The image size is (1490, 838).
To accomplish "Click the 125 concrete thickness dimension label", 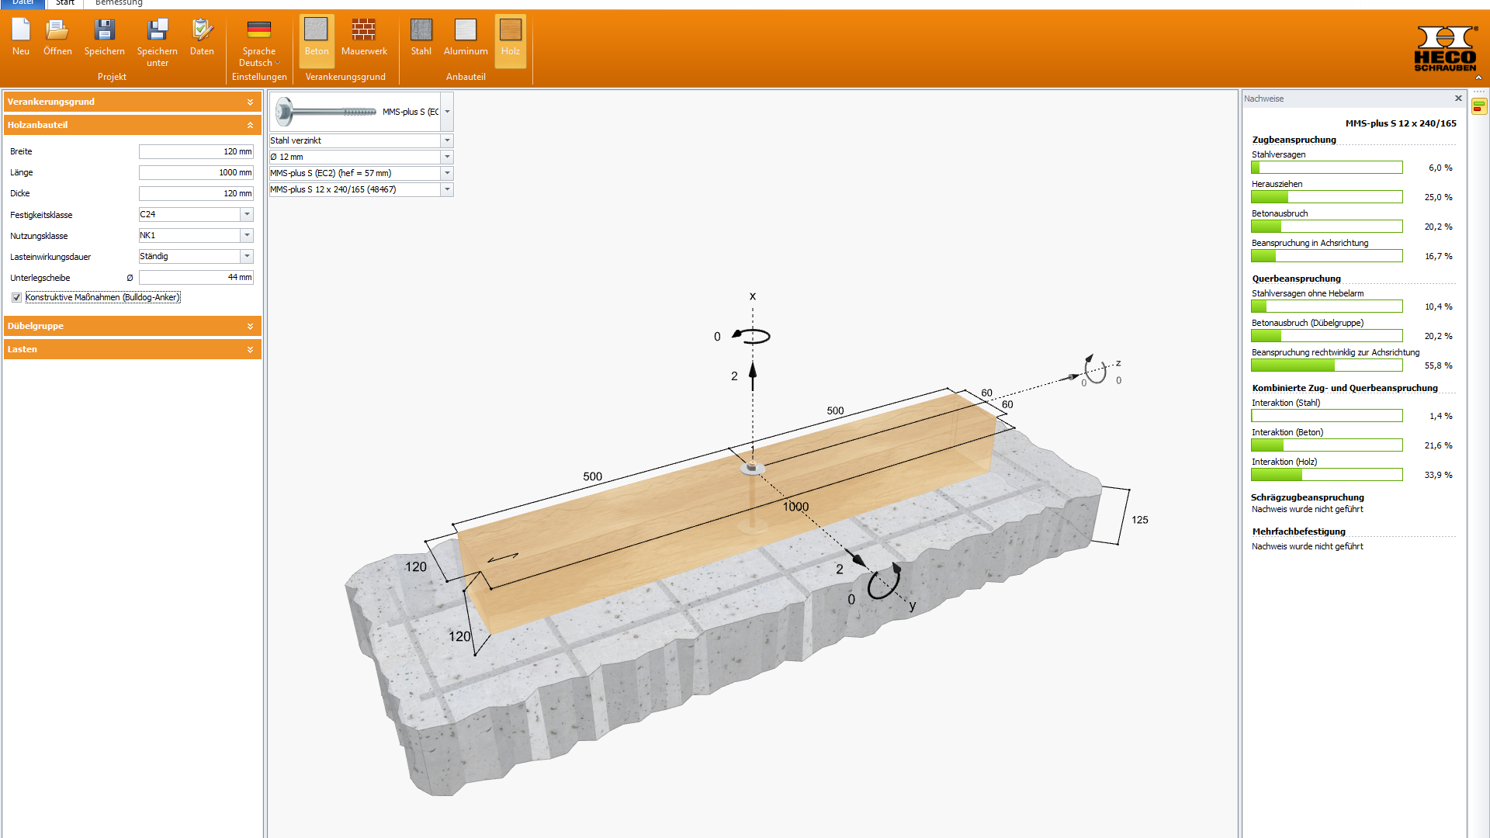I will click(x=1140, y=520).
